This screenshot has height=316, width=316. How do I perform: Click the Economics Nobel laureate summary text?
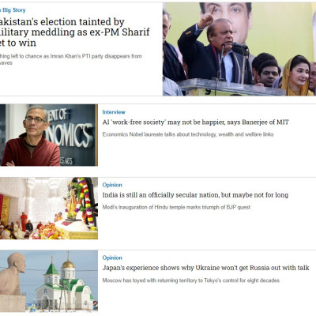(x=188, y=134)
